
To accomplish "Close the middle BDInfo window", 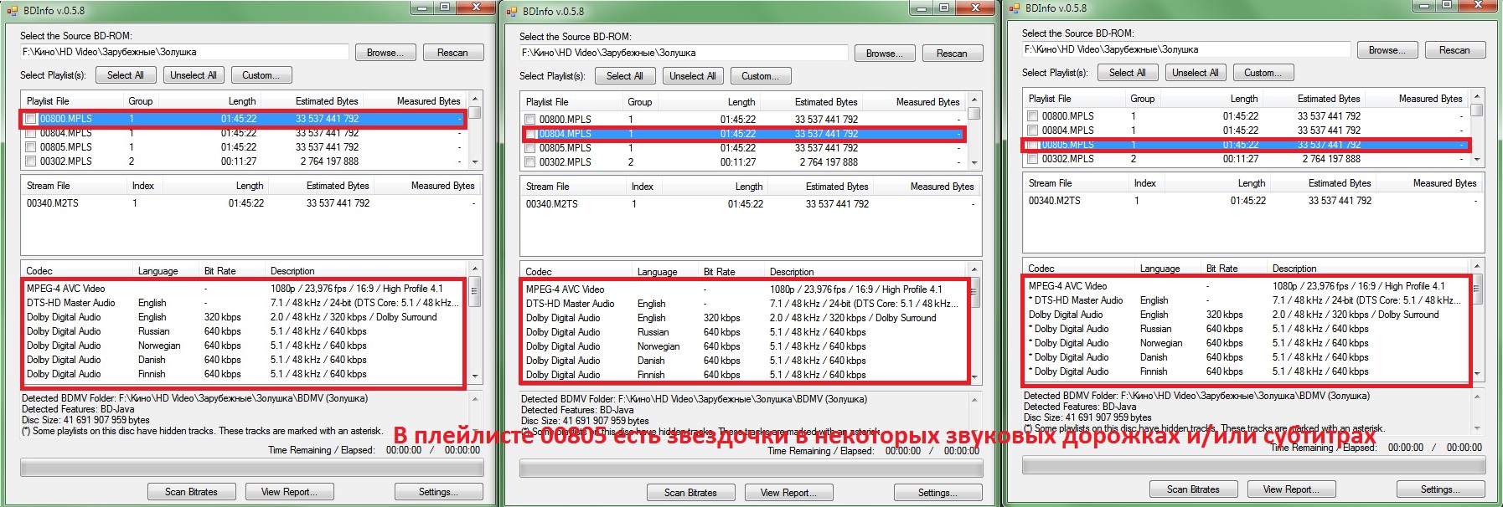I will [x=976, y=8].
